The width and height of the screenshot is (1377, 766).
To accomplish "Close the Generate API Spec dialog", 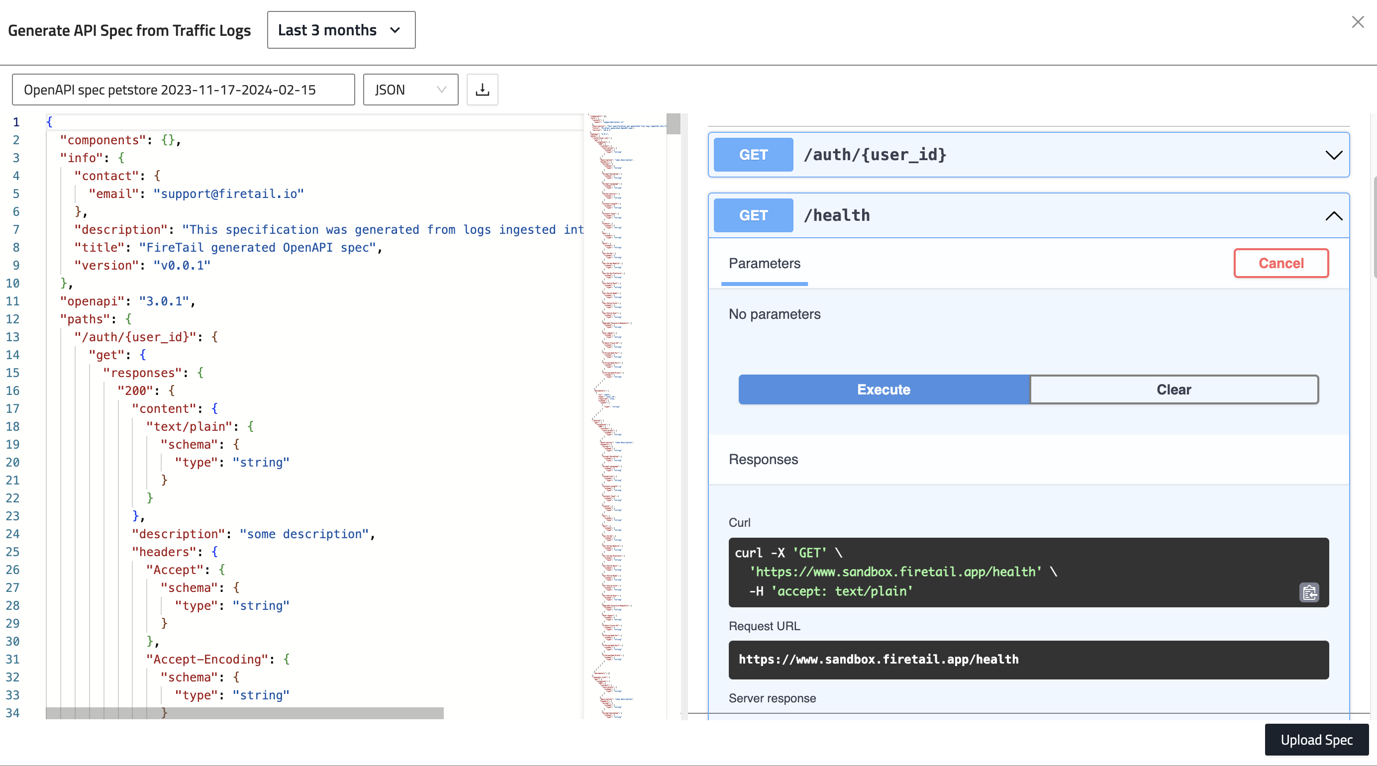I will click(x=1358, y=22).
